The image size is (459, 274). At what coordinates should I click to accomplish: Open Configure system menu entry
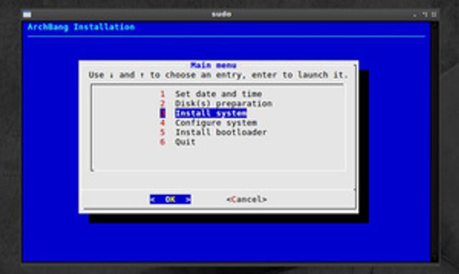[216, 123]
